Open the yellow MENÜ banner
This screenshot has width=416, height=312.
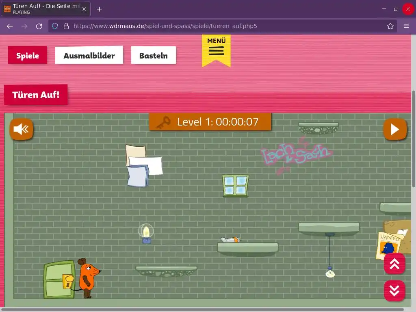[216, 50]
